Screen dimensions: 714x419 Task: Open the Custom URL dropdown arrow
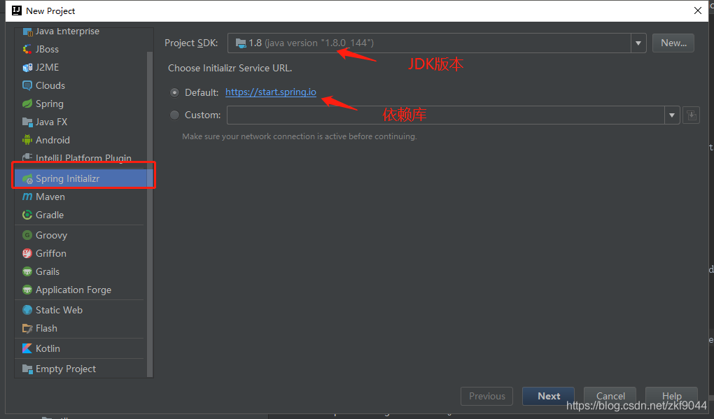click(672, 115)
